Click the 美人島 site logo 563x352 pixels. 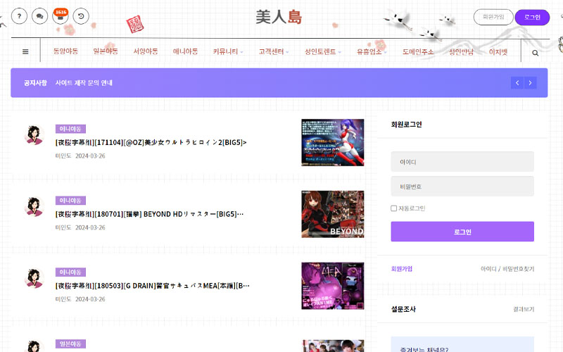click(279, 17)
